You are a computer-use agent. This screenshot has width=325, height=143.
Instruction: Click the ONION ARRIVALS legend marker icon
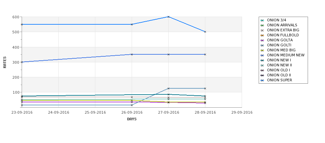(262, 25)
